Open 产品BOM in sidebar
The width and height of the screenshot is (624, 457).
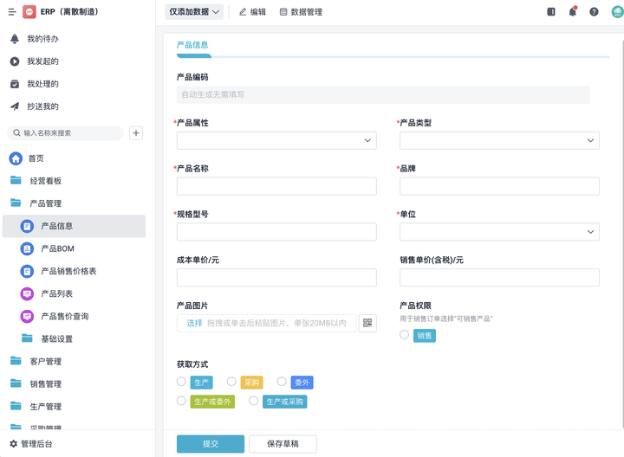[58, 248]
